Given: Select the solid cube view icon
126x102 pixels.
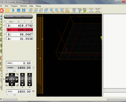Looking at the screenshot, I should [46, 10].
